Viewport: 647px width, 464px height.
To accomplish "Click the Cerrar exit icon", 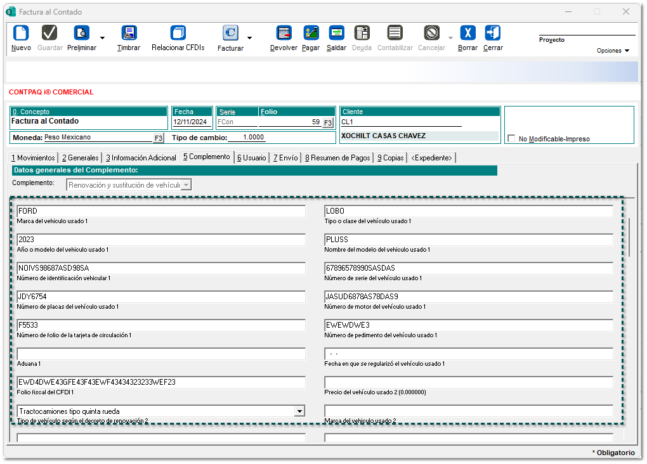I will click(x=493, y=34).
